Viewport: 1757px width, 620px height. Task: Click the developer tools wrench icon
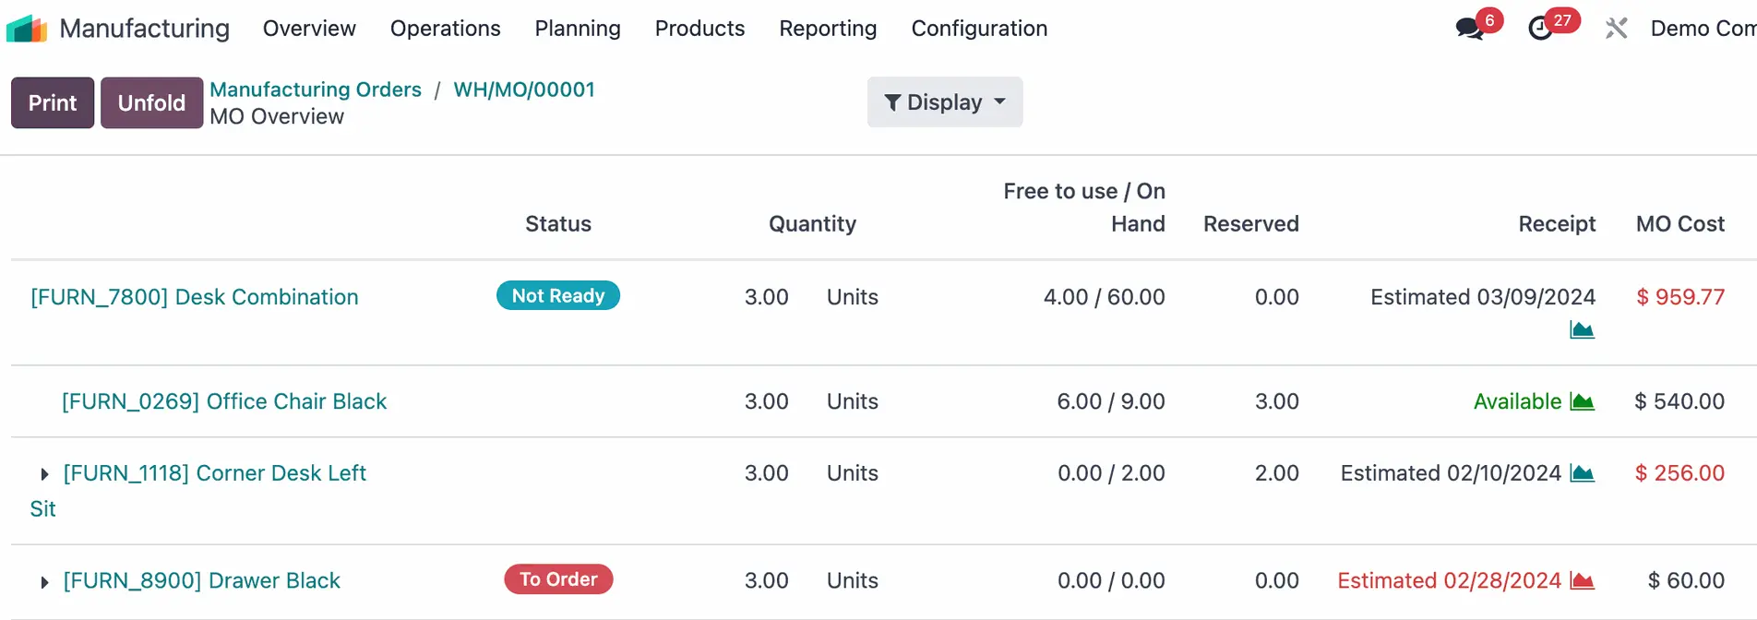[1616, 29]
